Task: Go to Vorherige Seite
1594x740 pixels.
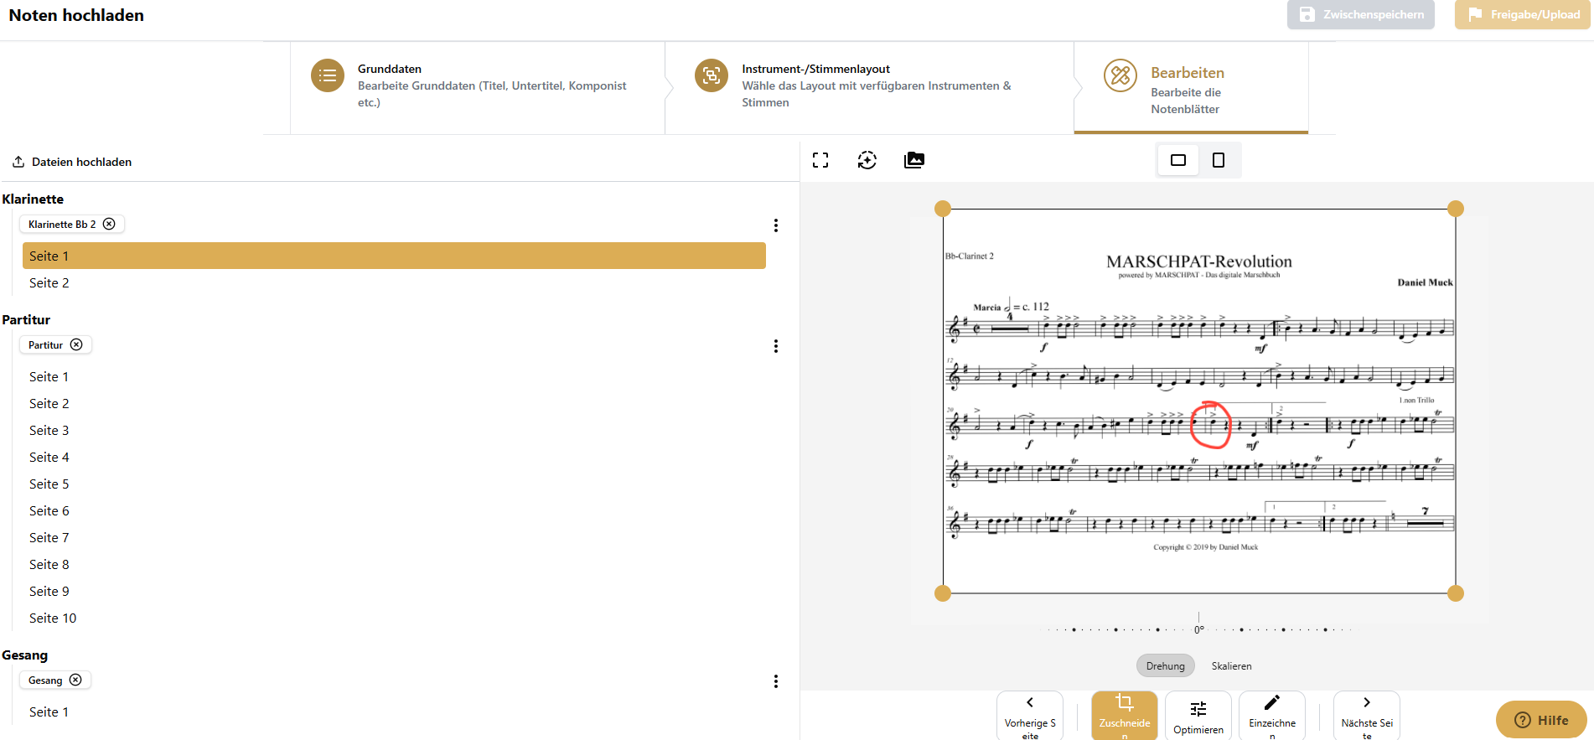Action: [1030, 716]
